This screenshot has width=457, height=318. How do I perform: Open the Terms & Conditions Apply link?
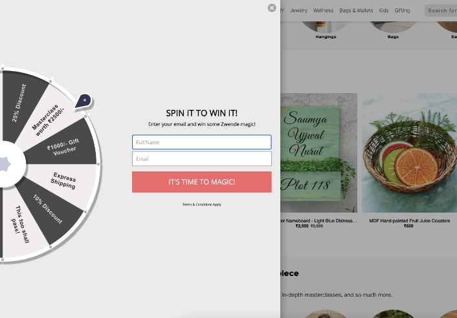tap(202, 204)
